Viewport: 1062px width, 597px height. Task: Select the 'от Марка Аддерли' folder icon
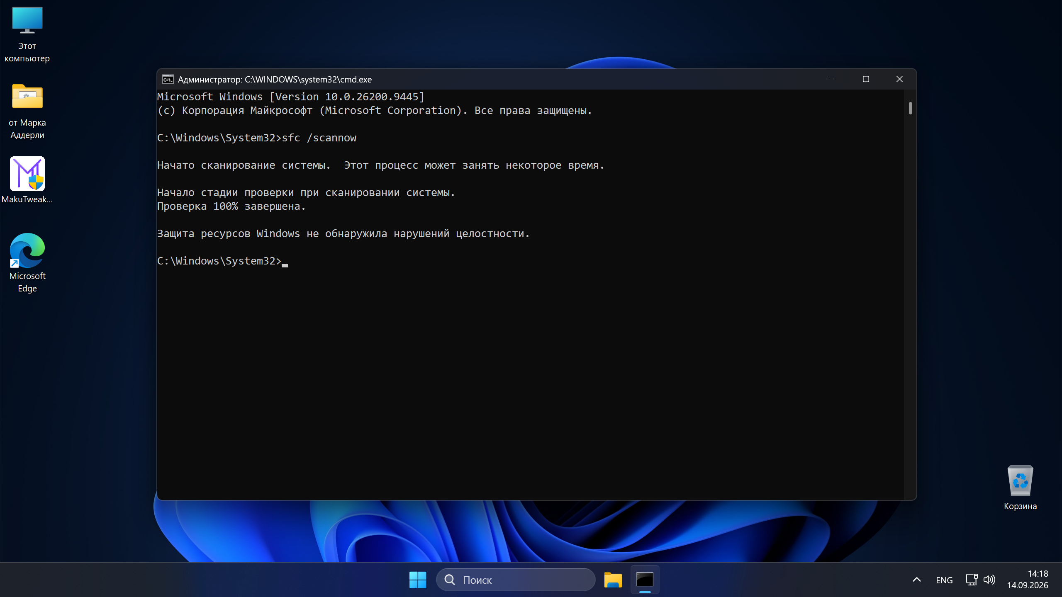(27, 112)
